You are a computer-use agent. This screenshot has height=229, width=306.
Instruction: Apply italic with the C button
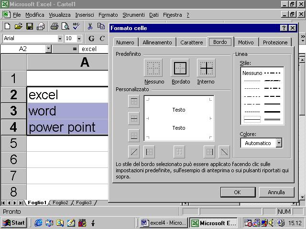[x=102, y=38]
